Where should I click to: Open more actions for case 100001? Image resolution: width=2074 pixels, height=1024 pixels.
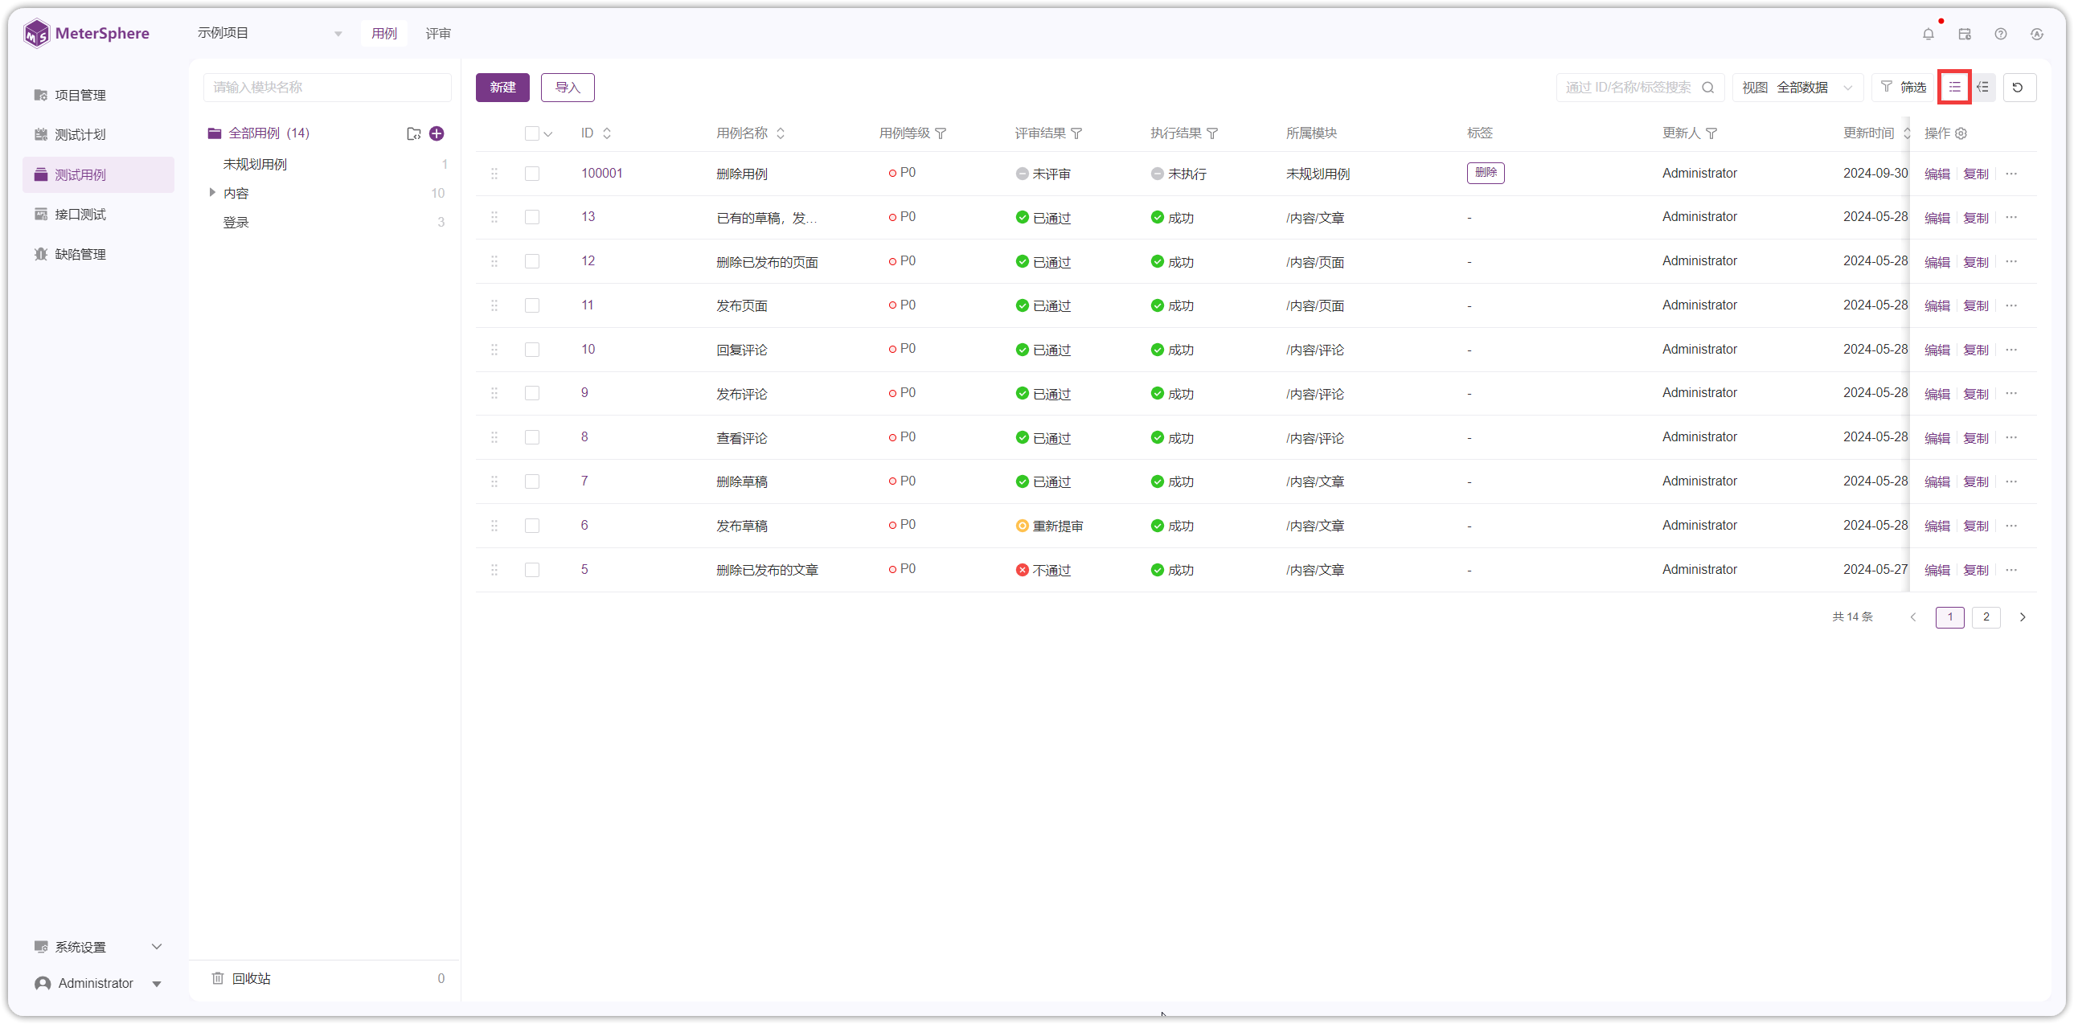click(2011, 174)
